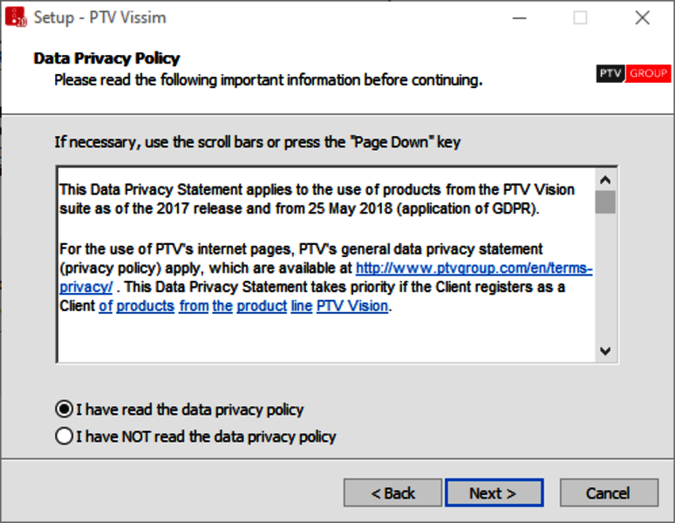Viewport: 675px width, 523px height.
Task: Click the underlined 'product' link text
Action: coord(261,307)
